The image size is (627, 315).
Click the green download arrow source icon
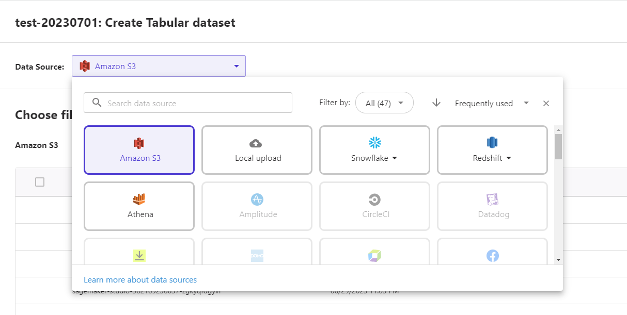click(139, 255)
